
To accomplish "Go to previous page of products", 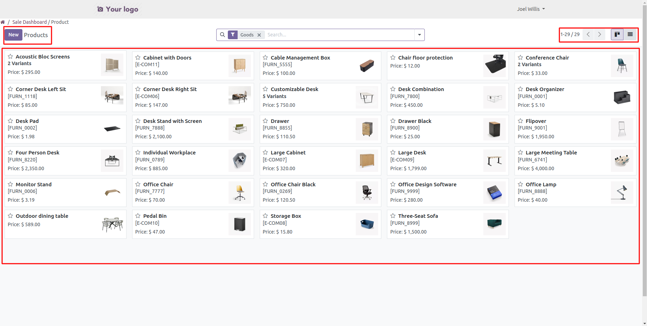I will [x=588, y=34].
